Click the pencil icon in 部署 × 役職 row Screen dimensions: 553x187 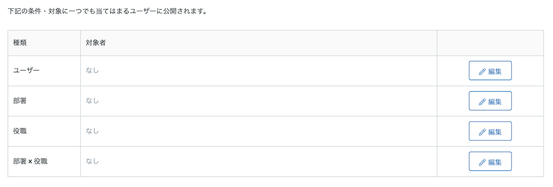[482, 162]
